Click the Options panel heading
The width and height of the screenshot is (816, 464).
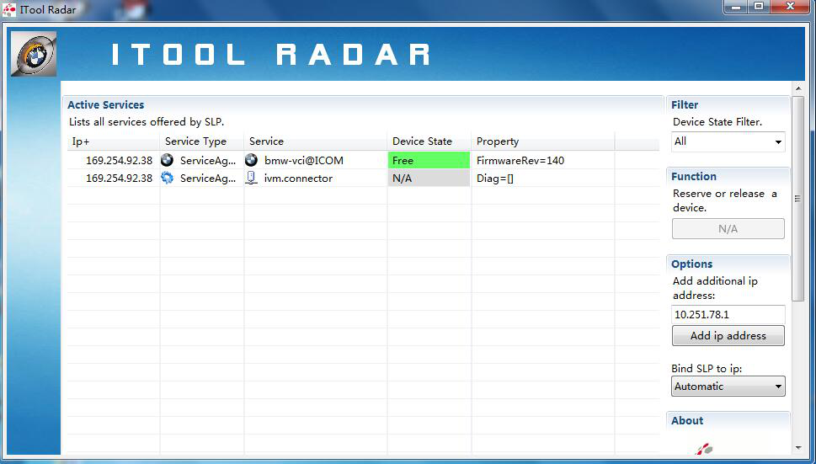(x=691, y=264)
